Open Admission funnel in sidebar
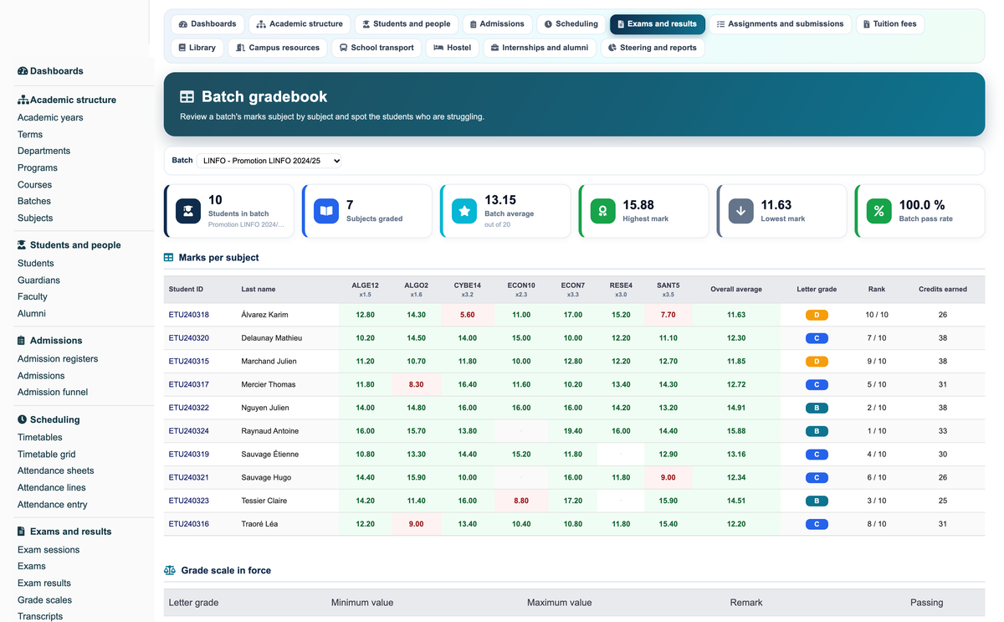The height and width of the screenshot is (622, 1004). [x=53, y=393]
